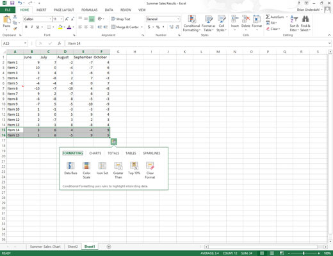Click the AutoSum button

pyautogui.click(x=275, y=17)
